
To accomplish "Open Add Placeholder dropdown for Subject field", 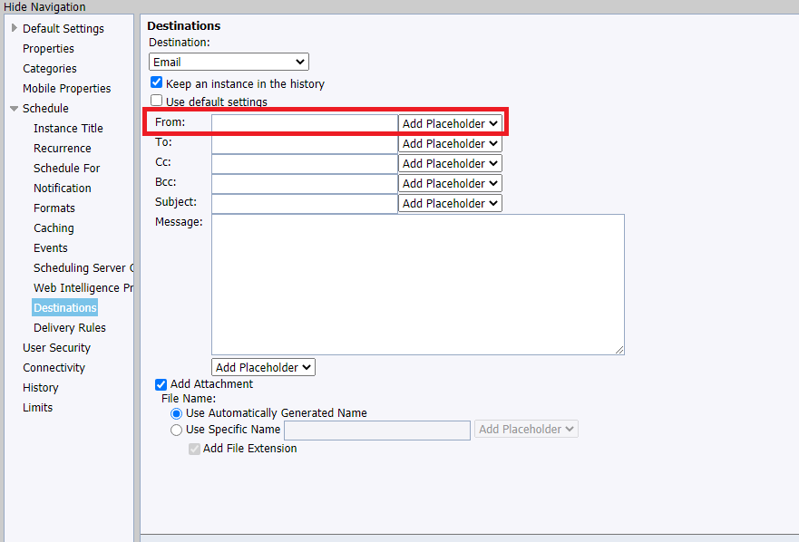I will (x=450, y=204).
